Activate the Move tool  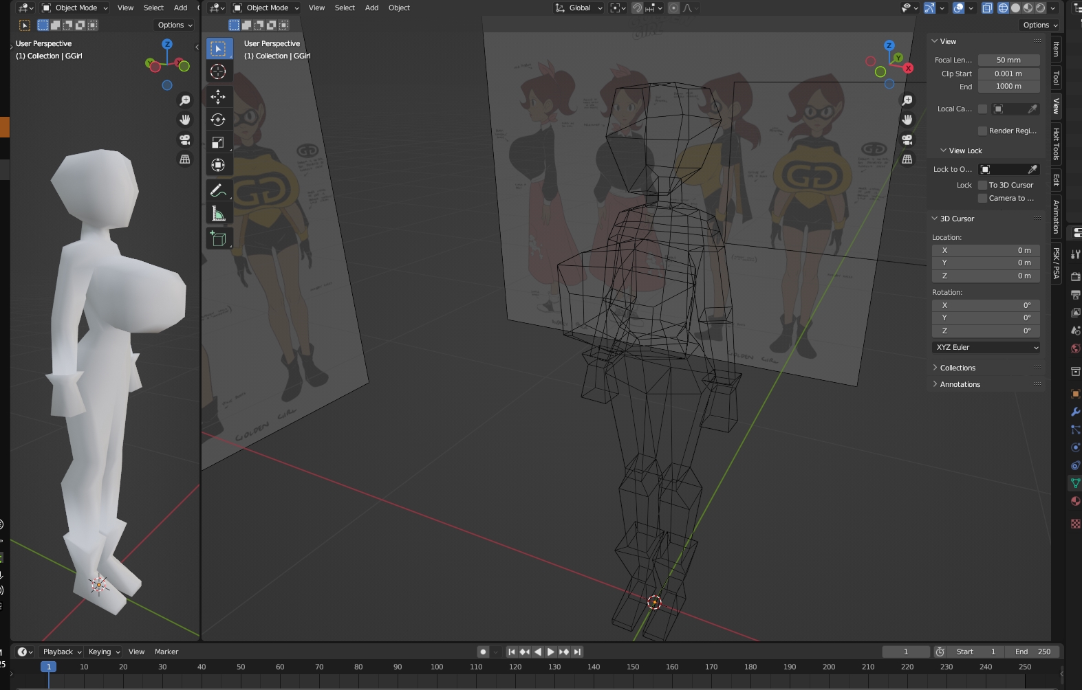point(218,97)
